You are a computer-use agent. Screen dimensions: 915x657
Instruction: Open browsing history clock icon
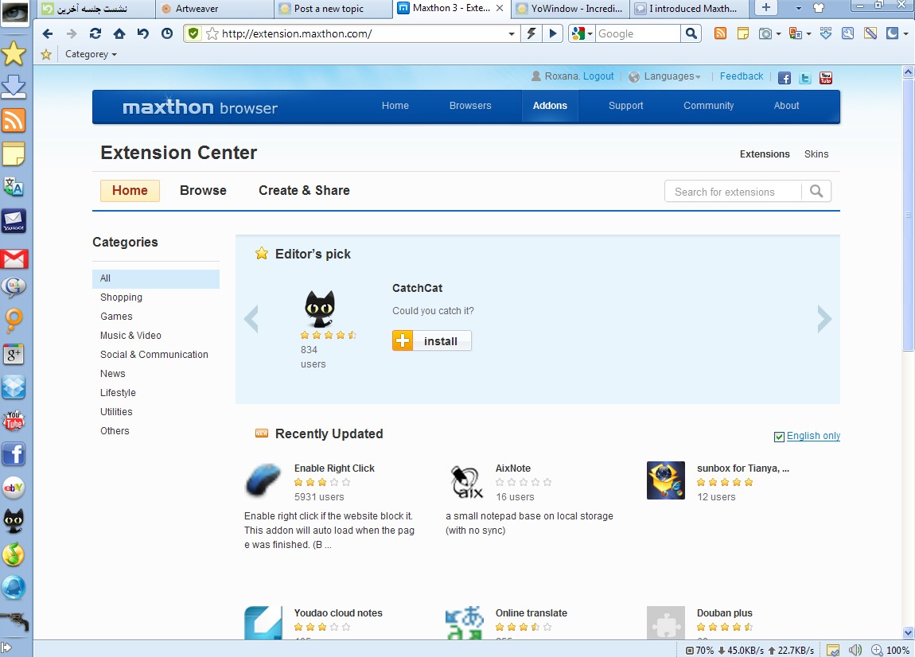pyautogui.click(x=167, y=34)
